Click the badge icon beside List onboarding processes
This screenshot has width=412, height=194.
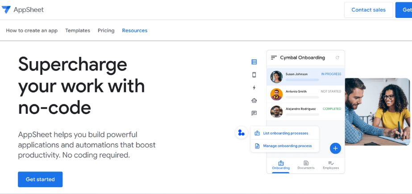click(x=257, y=133)
